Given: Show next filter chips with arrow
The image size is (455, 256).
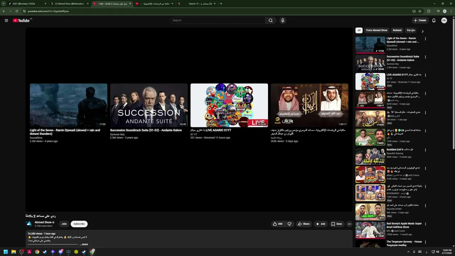Looking at the screenshot, I should click(422, 31).
